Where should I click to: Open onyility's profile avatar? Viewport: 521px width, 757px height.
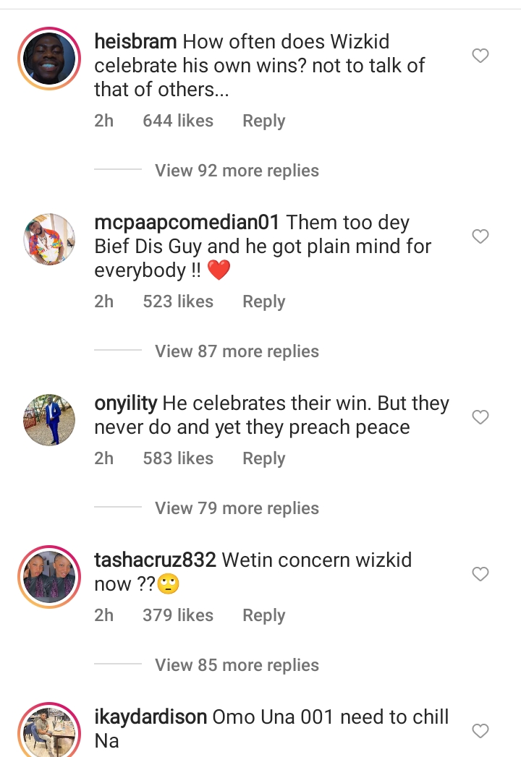coord(49,419)
